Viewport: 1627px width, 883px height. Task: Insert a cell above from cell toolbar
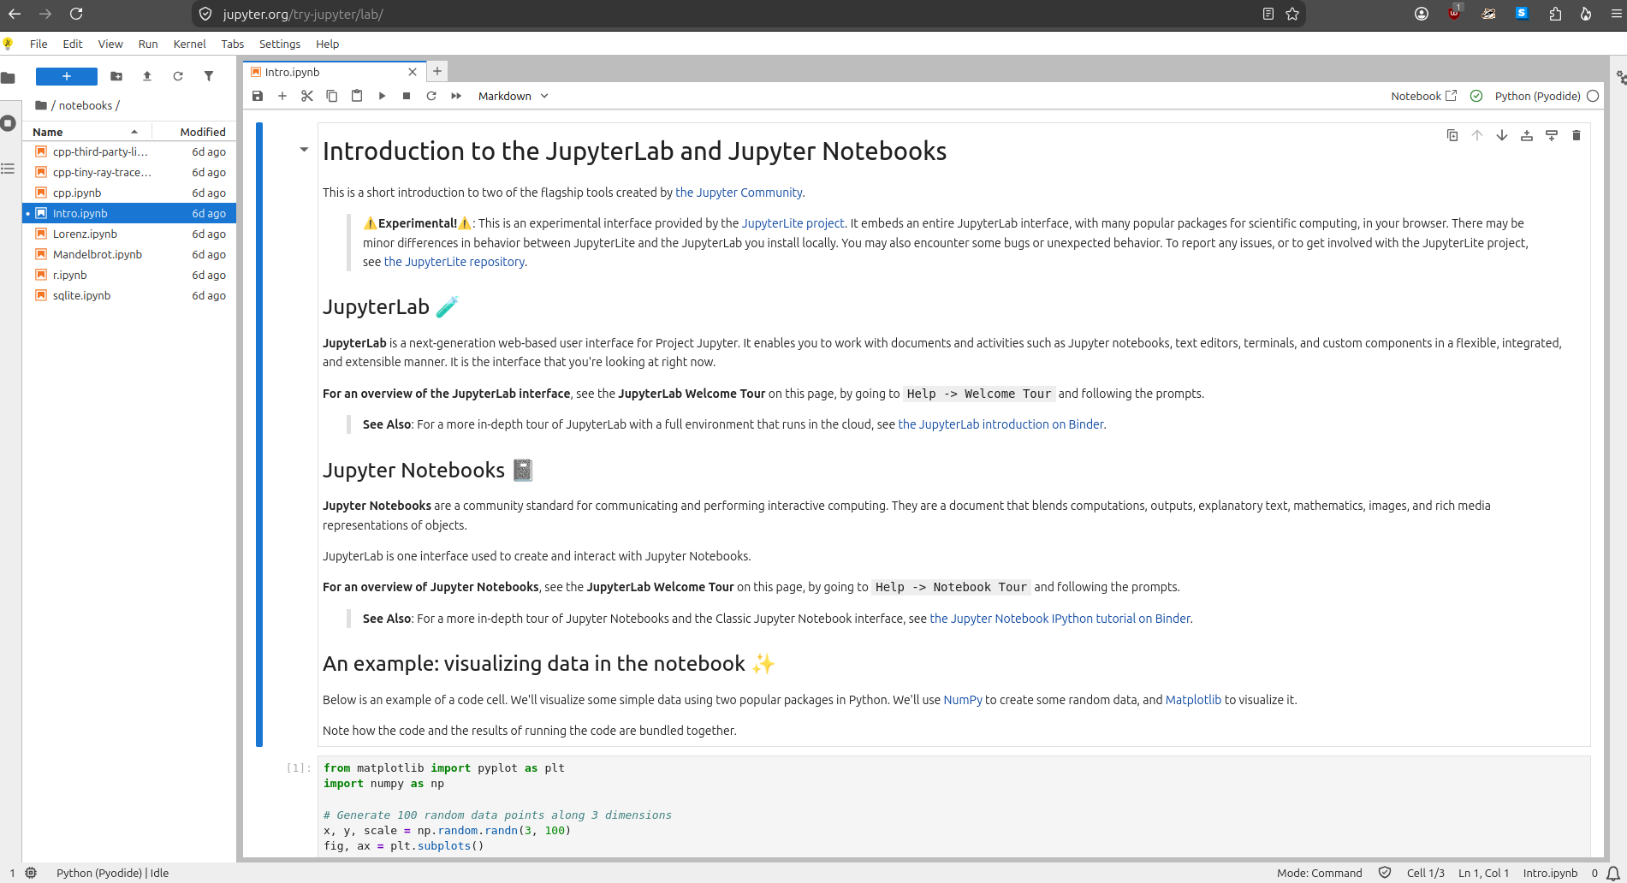point(1527,135)
